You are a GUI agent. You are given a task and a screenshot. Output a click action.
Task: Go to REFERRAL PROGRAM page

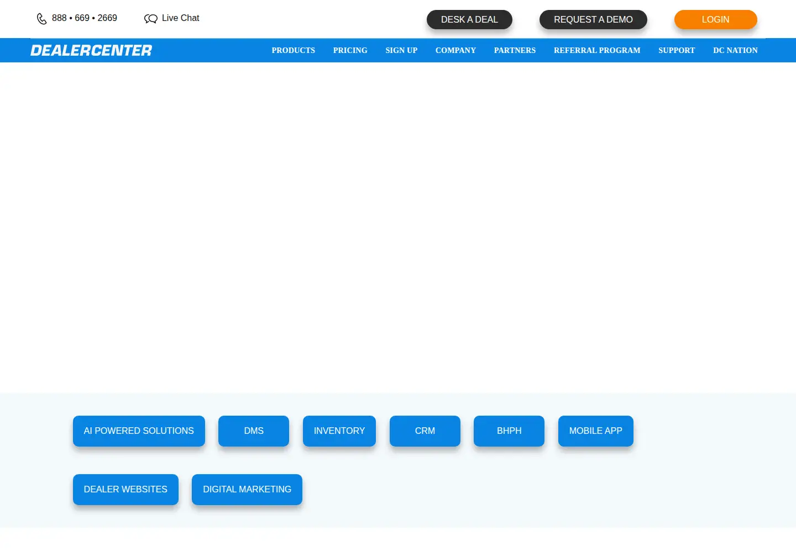pos(597,50)
